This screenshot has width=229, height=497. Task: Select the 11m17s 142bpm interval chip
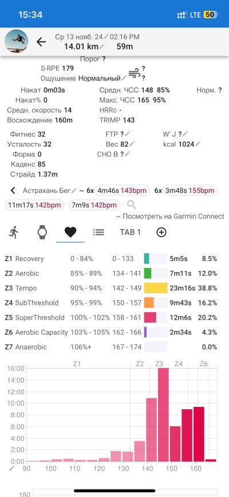point(34,205)
